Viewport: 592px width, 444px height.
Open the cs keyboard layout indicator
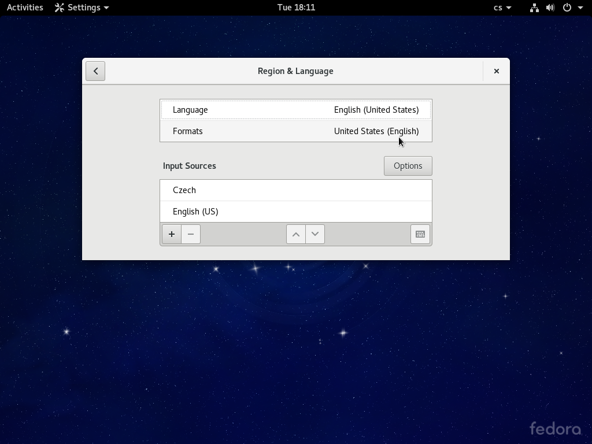pyautogui.click(x=502, y=8)
